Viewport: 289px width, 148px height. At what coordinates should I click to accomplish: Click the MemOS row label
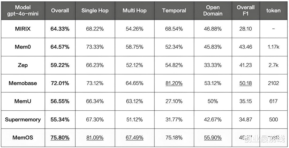coord(23,138)
